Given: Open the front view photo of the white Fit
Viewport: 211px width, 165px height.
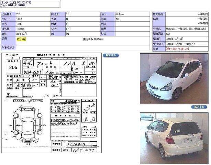Looking at the screenshot, I should tap(174, 78).
